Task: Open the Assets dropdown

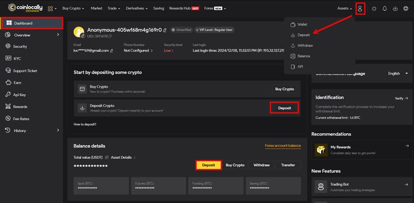Action: (345, 8)
